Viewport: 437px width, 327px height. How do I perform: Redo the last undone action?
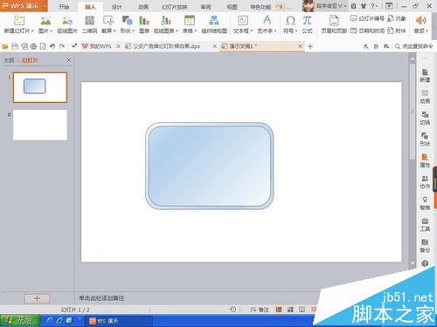pos(62,46)
